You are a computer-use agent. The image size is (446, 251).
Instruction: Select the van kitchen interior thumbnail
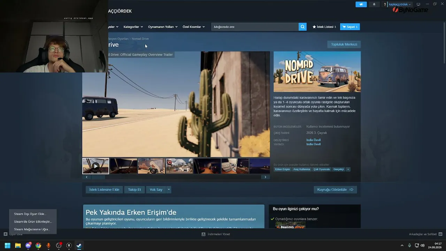pyautogui.click(x=235, y=166)
